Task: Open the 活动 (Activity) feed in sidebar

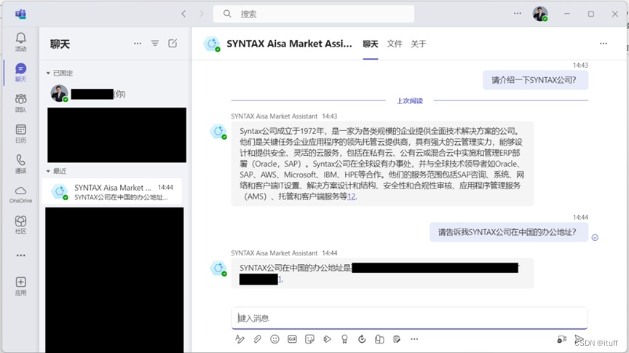Action: [x=21, y=41]
